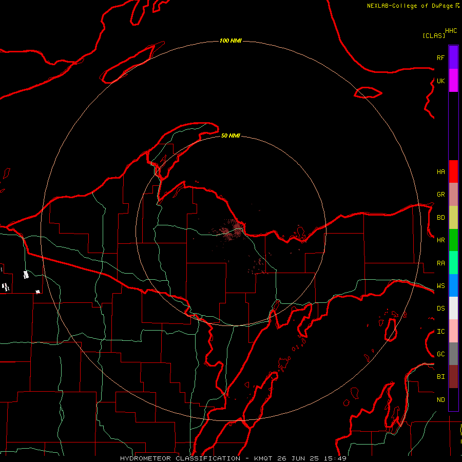462x462 pixels.
Task: Click the 100 NMI range ring label
Action: click(x=230, y=41)
